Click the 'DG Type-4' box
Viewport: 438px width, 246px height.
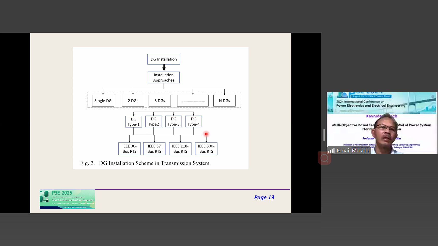coord(194,121)
